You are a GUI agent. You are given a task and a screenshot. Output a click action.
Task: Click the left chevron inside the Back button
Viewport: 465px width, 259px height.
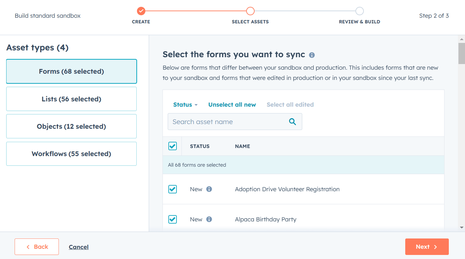point(28,247)
